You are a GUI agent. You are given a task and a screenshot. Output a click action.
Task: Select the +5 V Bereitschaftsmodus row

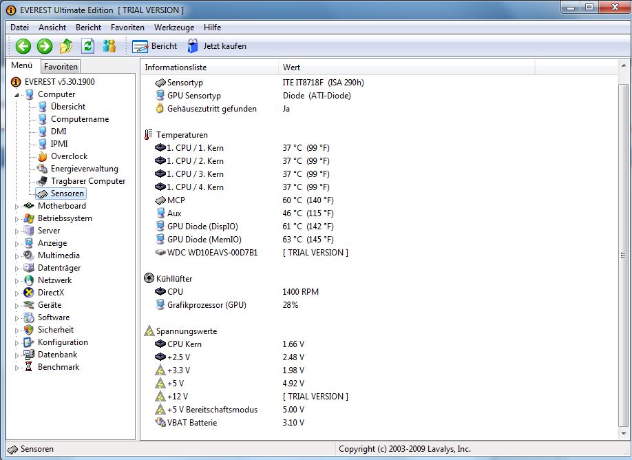(230, 410)
